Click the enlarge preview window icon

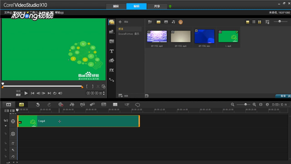tap(103, 86)
